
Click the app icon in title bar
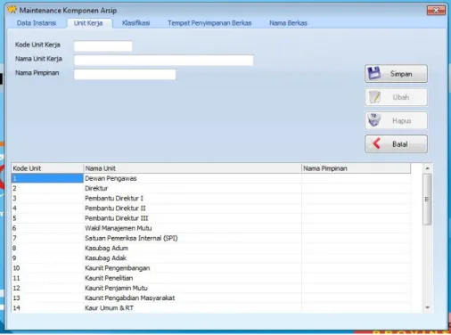(x=12, y=10)
